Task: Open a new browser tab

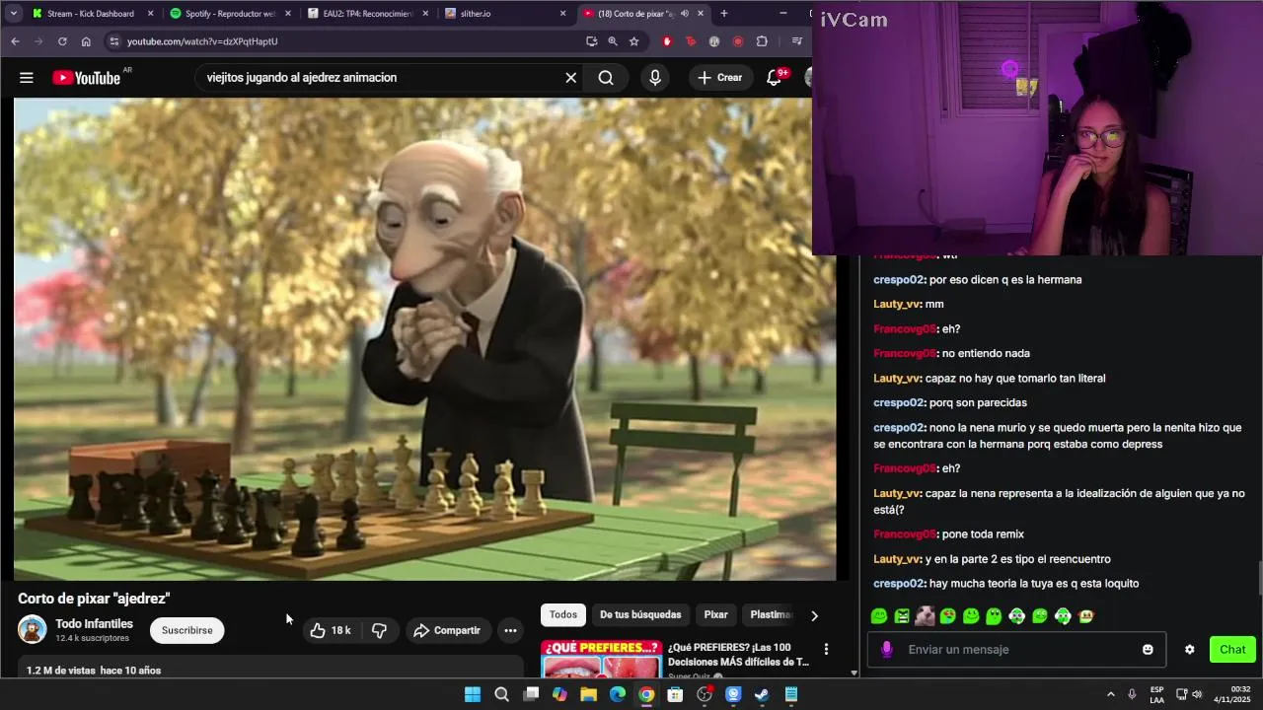Action: coord(723,14)
